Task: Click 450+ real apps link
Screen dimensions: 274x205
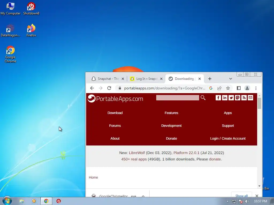Action: pos(134,159)
